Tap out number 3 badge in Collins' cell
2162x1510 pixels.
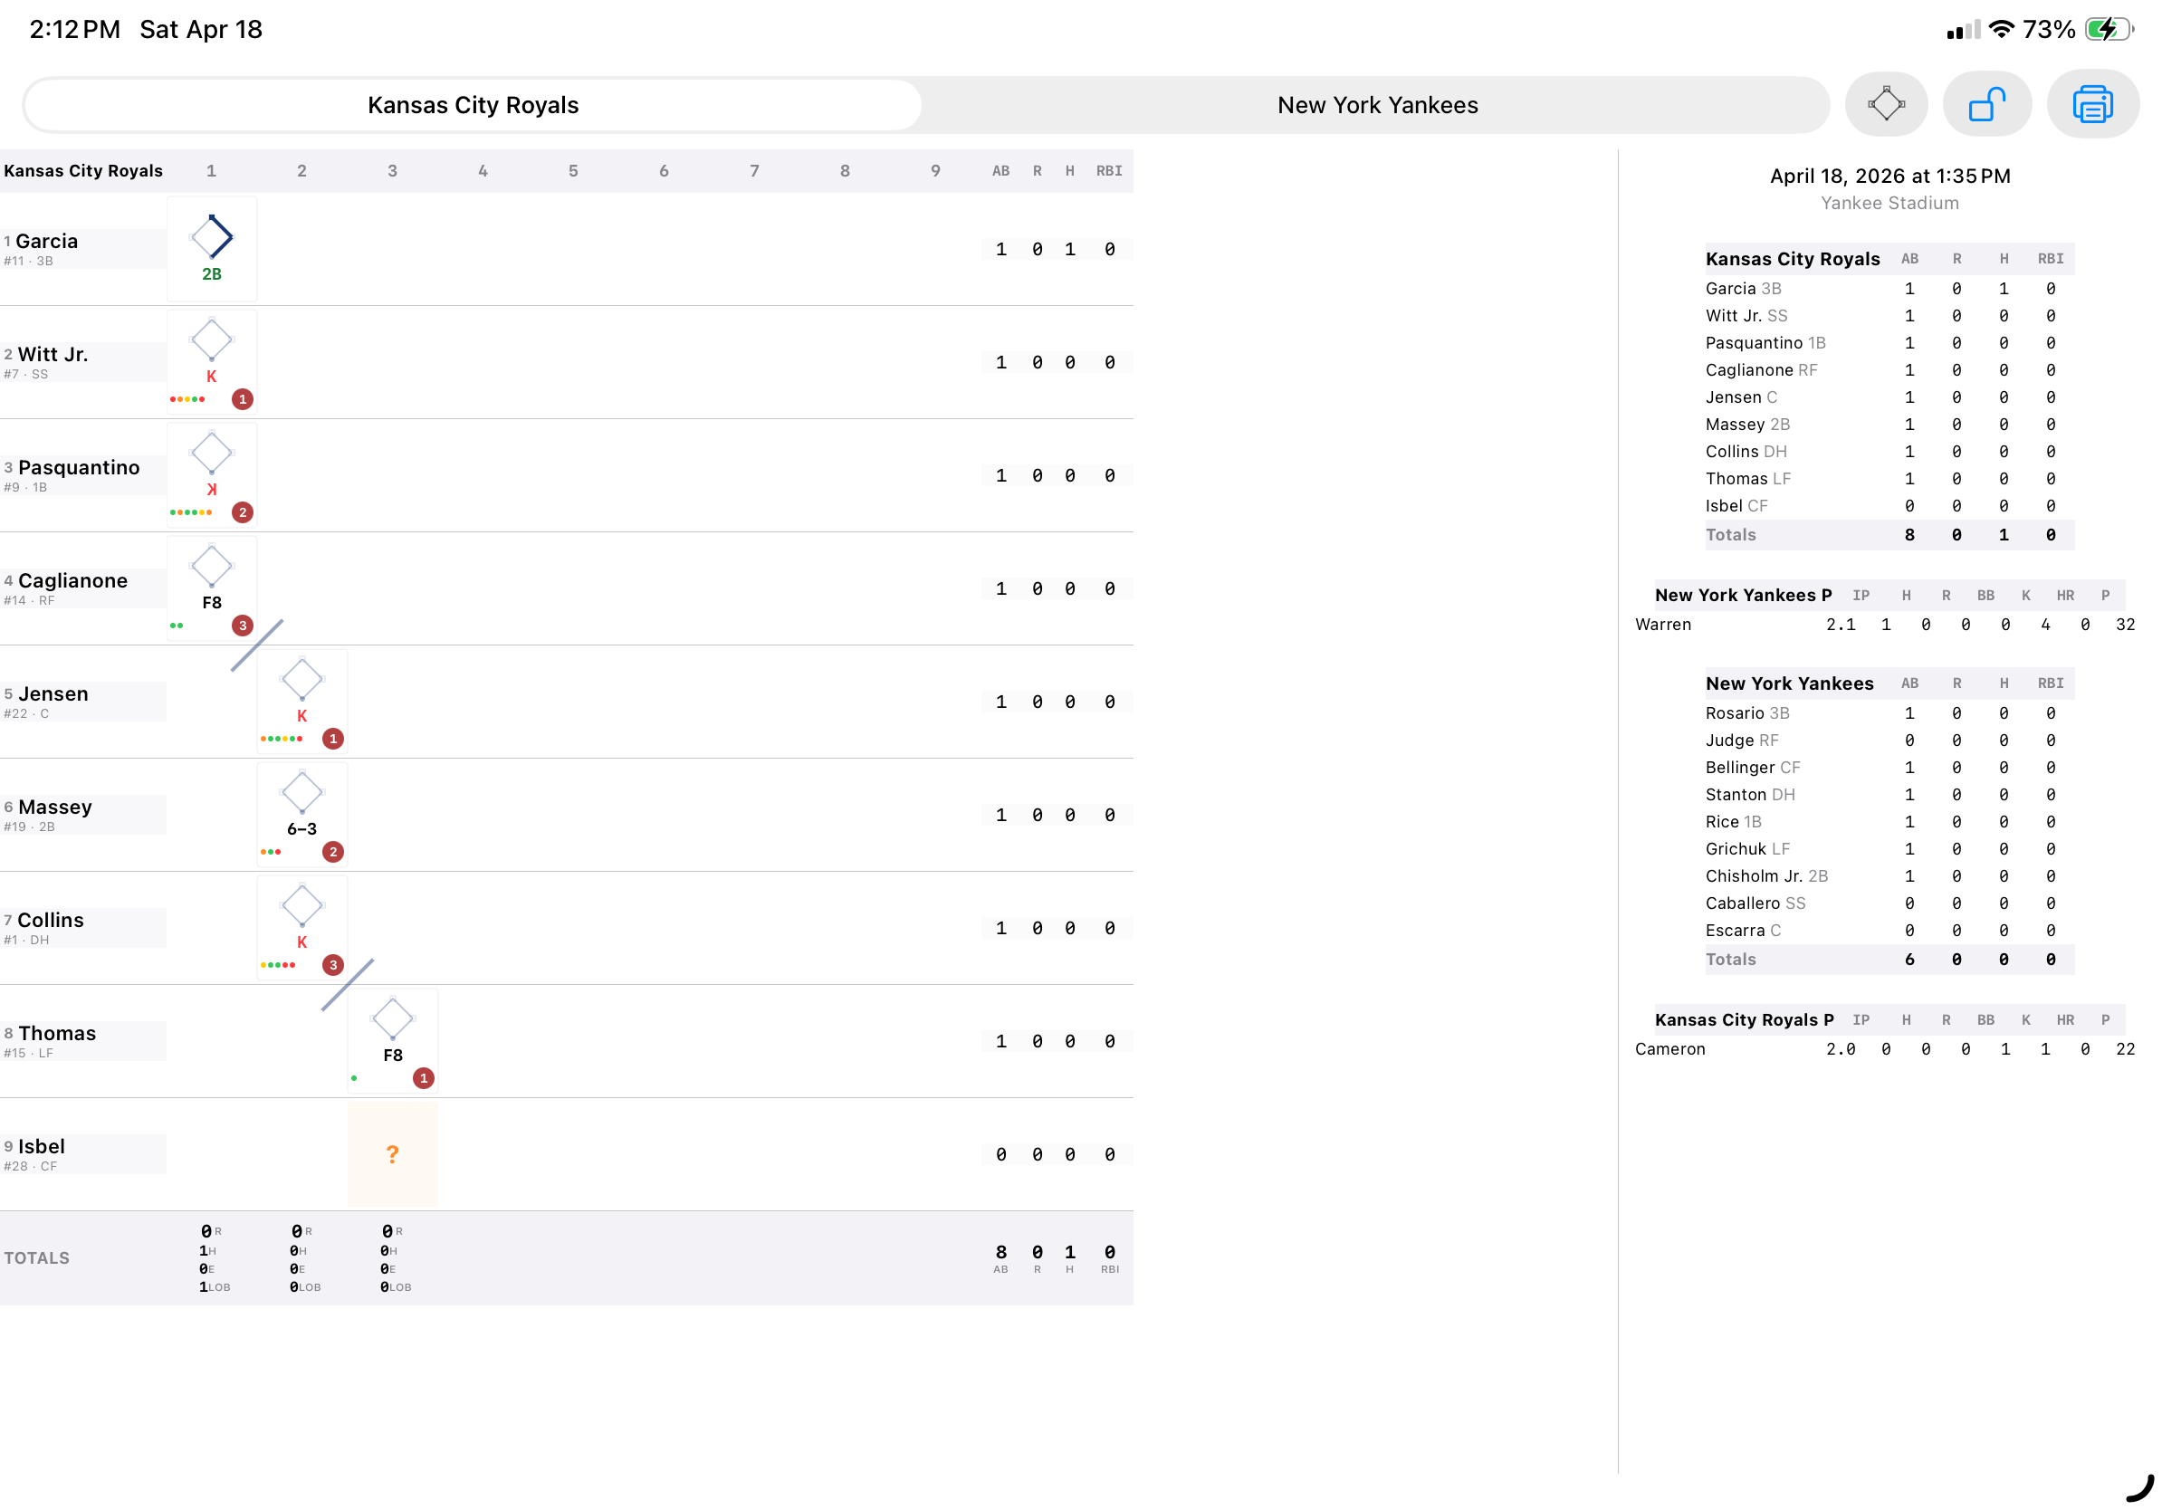333,964
